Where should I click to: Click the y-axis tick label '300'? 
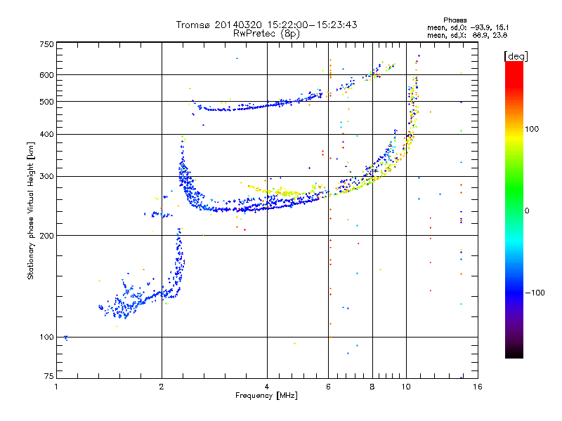pyautogui.click(x=46, y=177)
